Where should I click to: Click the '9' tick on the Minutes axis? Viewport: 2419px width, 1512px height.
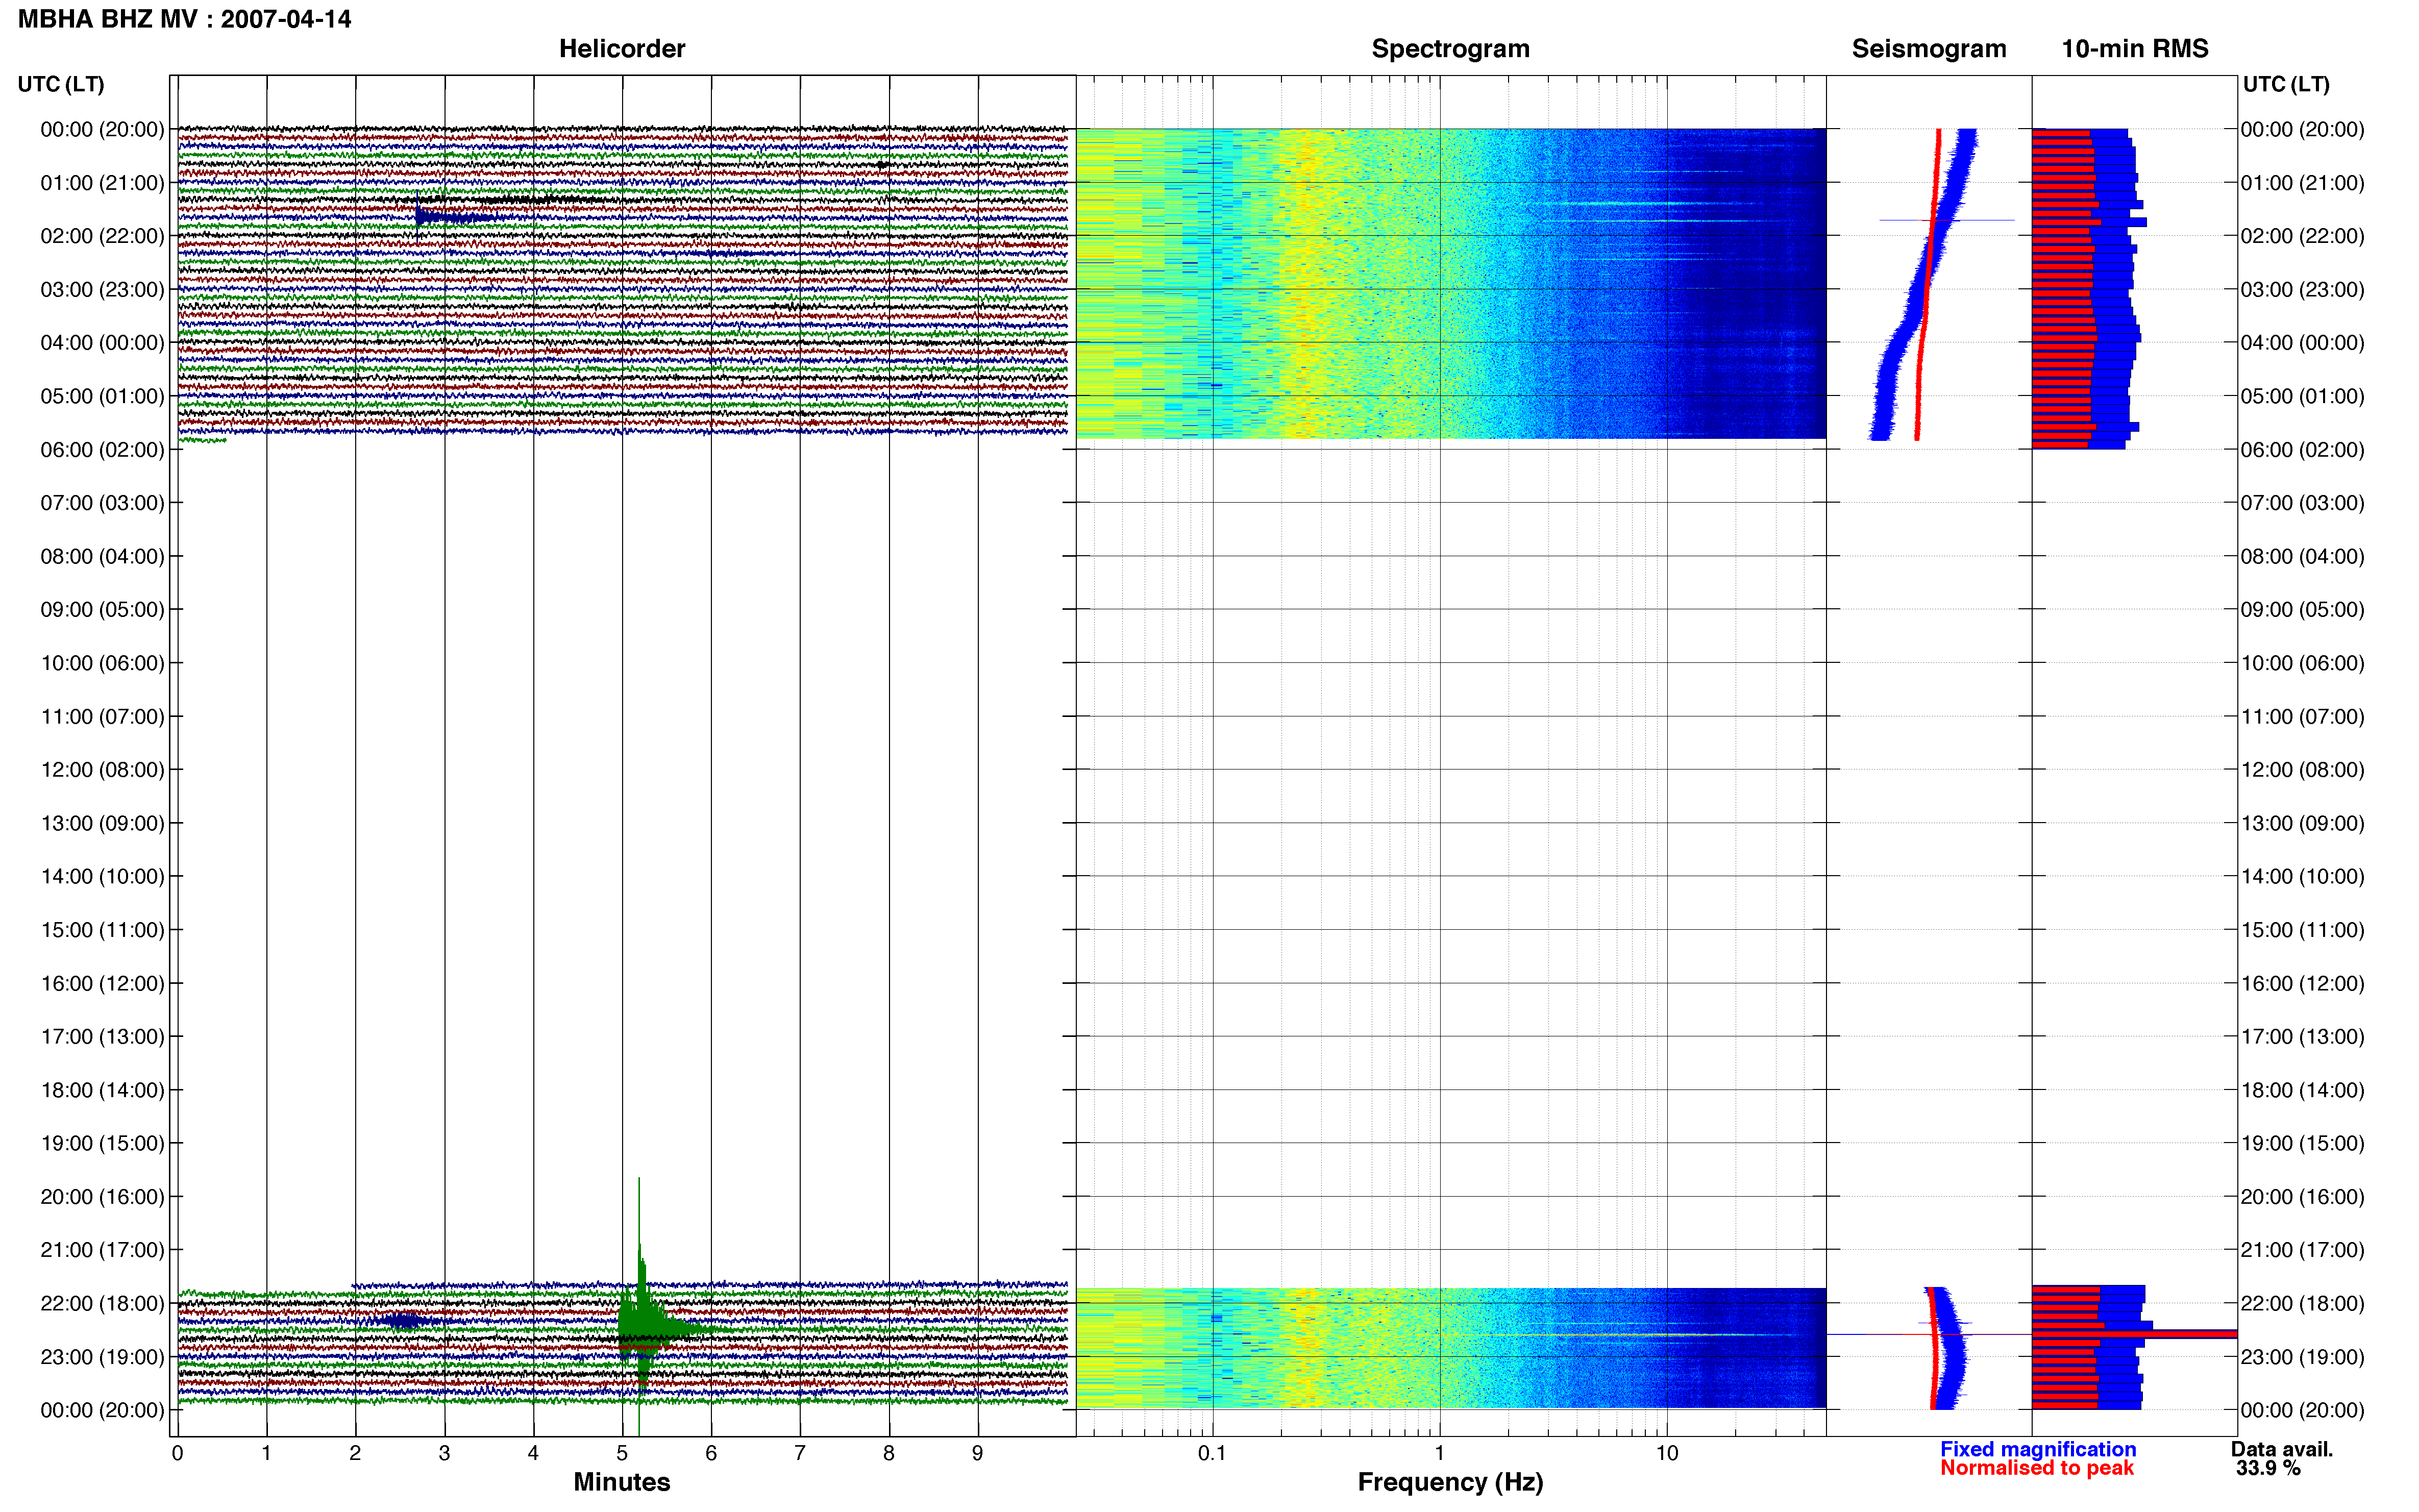tap(978, 1453)
